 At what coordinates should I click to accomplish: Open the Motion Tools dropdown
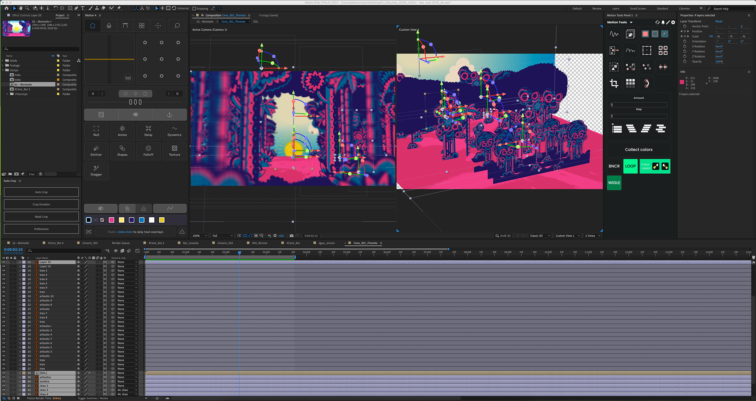[631, 22]
